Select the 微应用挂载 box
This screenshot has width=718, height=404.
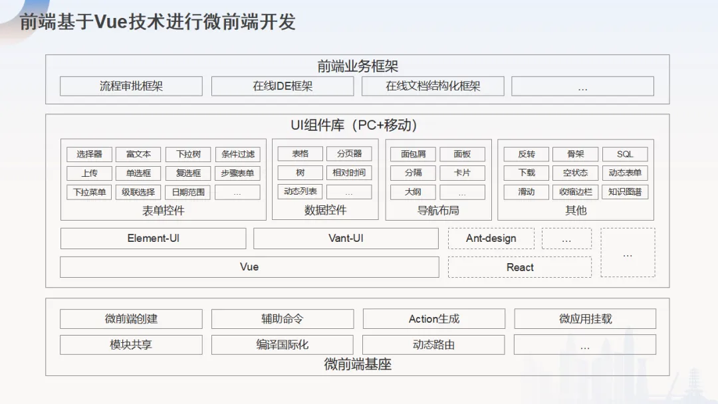point(585,319)
